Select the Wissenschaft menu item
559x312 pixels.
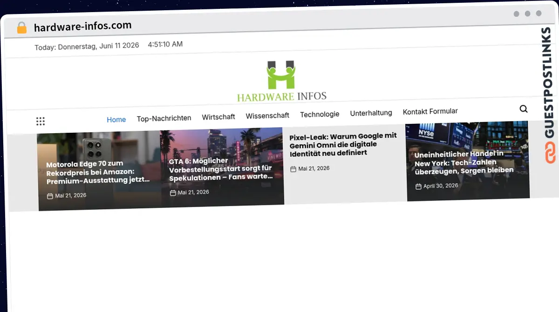tap(267, 115)
